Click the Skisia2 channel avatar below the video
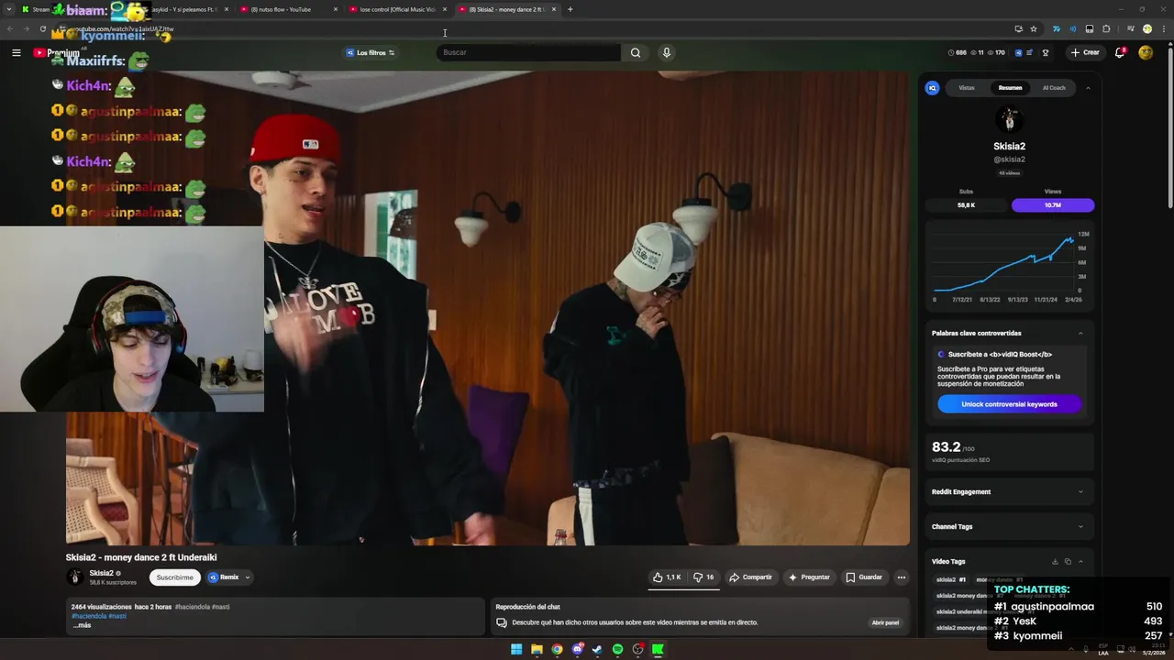This screenshot has height=660, width=1174. tap(74, 577)
